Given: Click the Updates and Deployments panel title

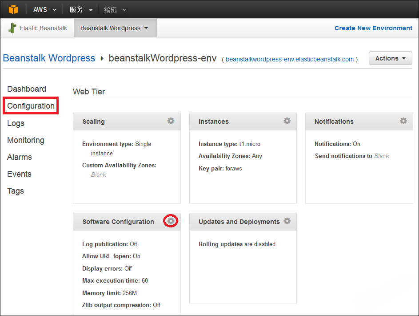Looking at the screenshot, I should 239,222.
